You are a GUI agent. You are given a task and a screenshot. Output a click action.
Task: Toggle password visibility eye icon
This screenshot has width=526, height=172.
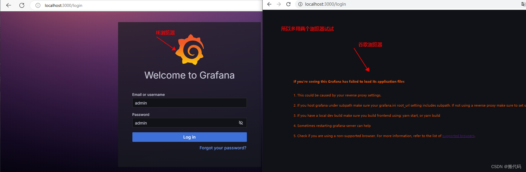(x=241, y=123)
